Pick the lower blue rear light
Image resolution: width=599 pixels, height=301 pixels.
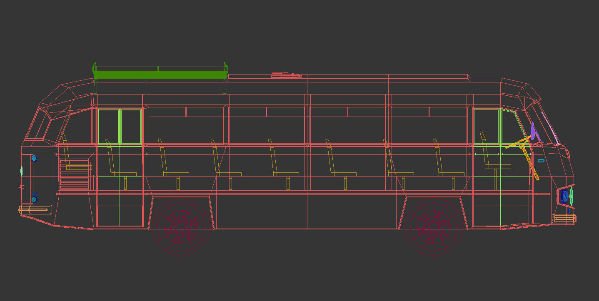[34, 199]
